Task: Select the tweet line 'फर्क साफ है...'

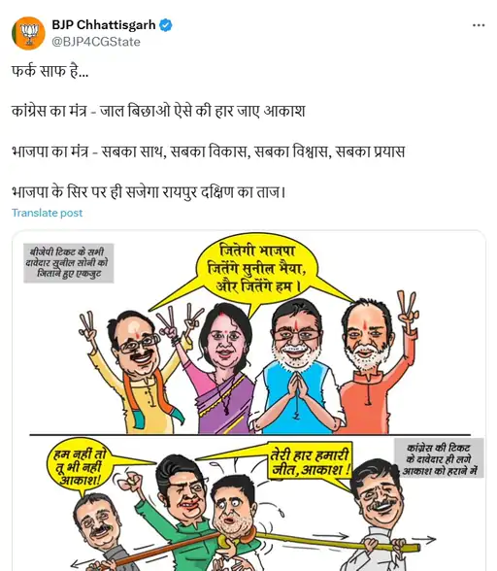Action: coord(50,71)
